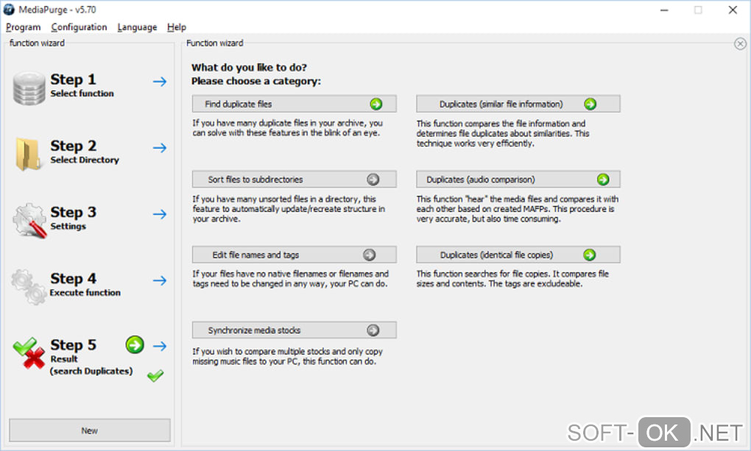Open the Language menu
Viewport: 751px width, 451px height.
pyautogui.click(x=137, y=27)
